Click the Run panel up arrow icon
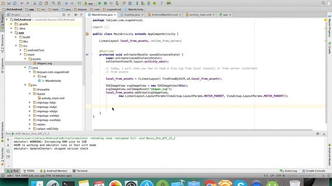 [x=8, y=139]
